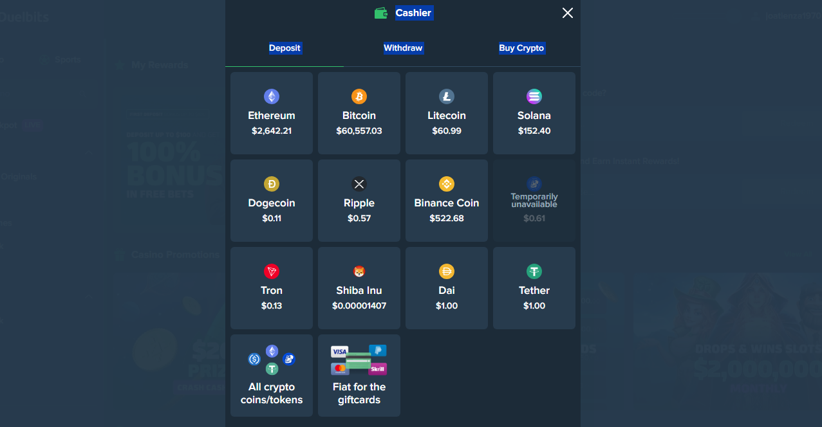The height and width of the screenshot is (427, 822).
Task: Select the Binance Coin icon
Action: coord(447,184)
